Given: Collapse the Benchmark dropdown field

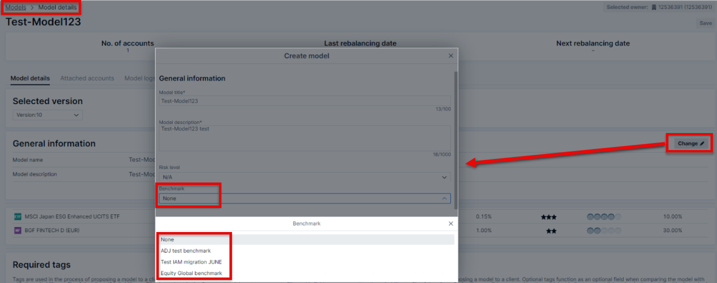Looking at the screenshot, I should pyautogui.click(x=444, y=198).
